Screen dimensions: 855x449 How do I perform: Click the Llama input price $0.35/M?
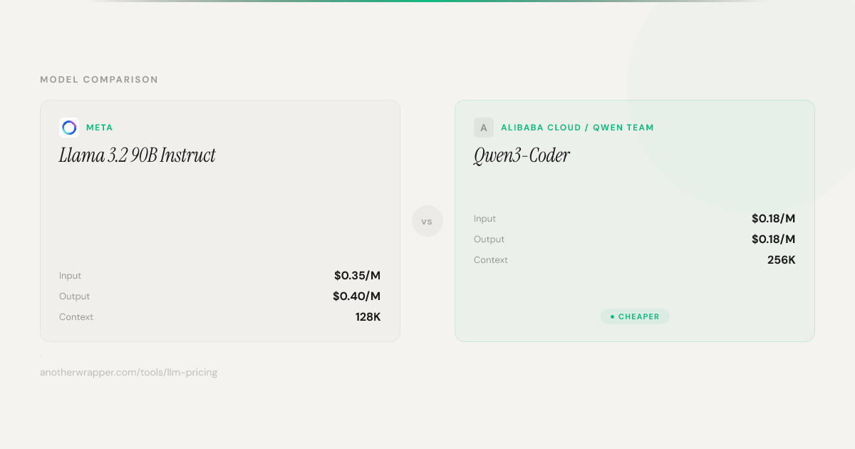[357, 276]
